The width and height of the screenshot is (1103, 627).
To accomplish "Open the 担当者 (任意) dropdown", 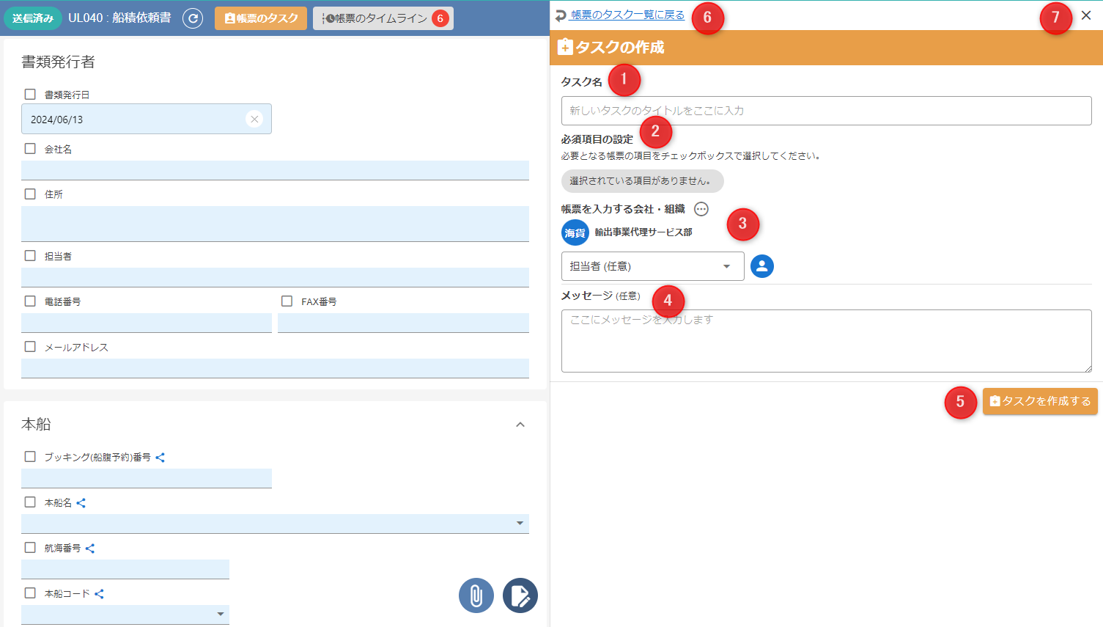I will pyautogui.click(x=652, y=266).
